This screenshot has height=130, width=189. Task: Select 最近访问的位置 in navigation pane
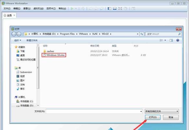pyautogui.click(x=26, y=59)
